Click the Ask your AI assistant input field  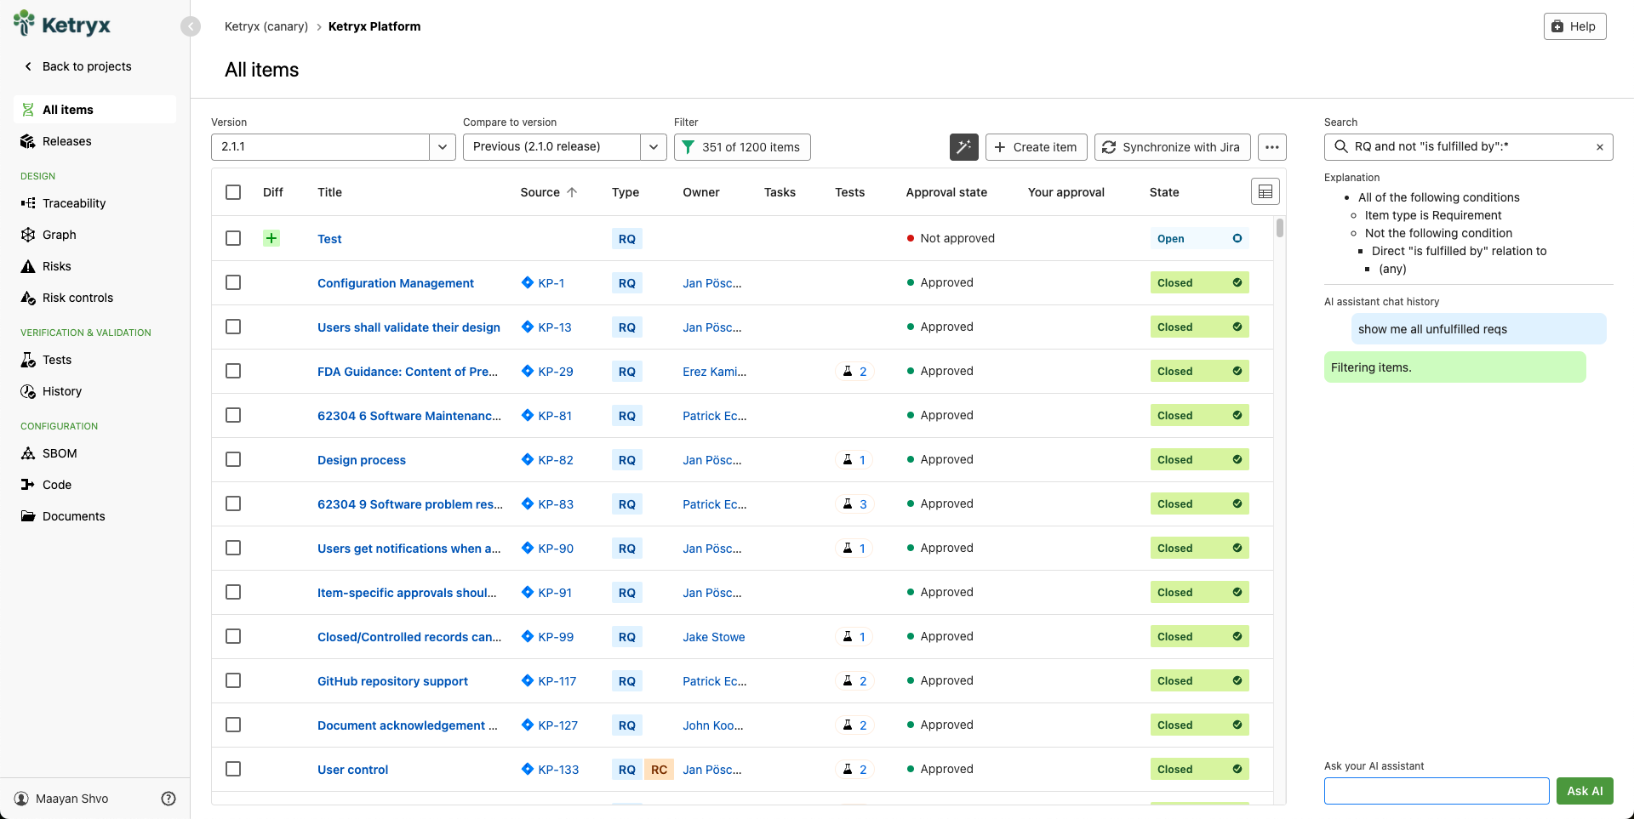(1437, 791)
